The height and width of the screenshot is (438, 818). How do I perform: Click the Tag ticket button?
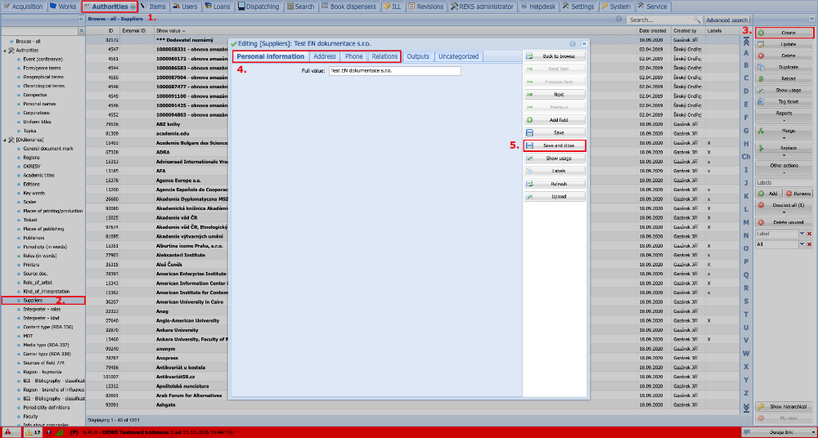[x=784, y=101]
